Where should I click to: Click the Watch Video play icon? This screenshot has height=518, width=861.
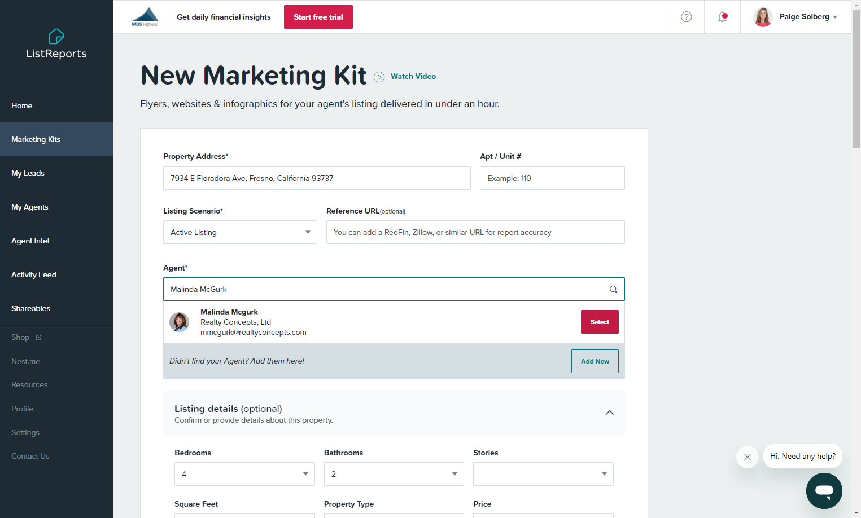(x=379, y=77)
